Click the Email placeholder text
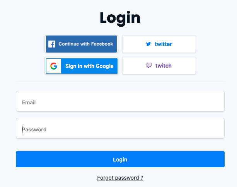 (29, 102)
